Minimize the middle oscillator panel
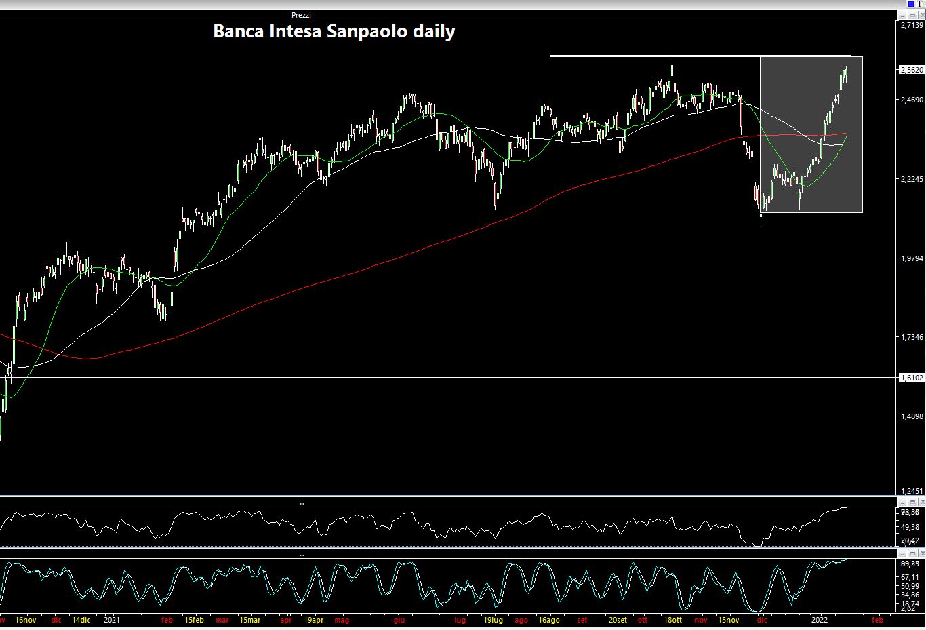 903,502
